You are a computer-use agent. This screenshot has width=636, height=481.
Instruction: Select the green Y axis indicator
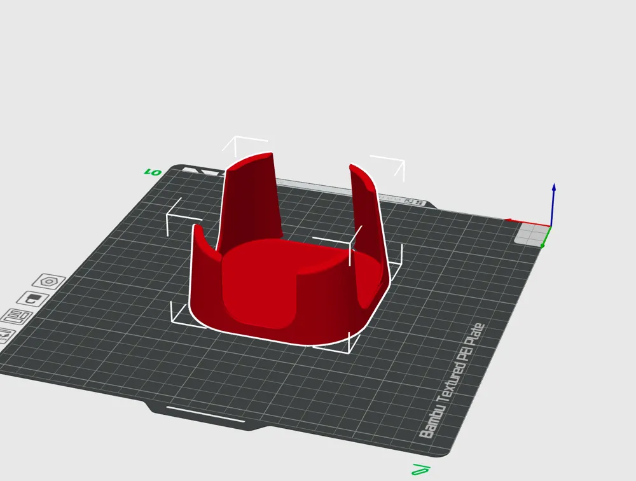546,237
